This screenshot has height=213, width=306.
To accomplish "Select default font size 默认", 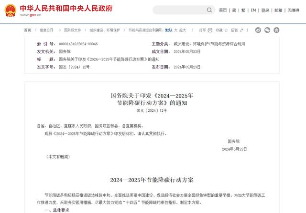I will pyautogui.click(x=169, y=30).
